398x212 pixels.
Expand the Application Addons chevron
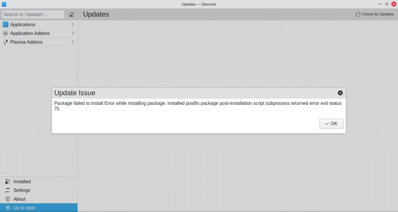point(73,33)
